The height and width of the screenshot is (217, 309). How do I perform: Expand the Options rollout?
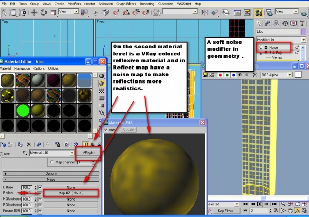click(51, 173)
